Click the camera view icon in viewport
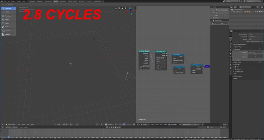Screen dimensions: 264x140 [119, 8]
